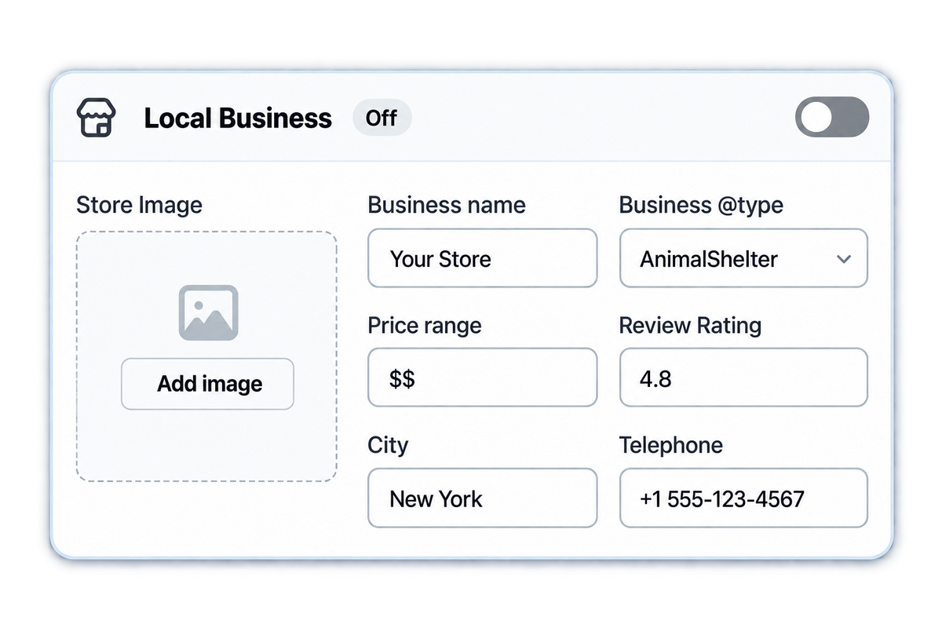Open the Business @type dropdown
Screen dimensions: 942x628
pyautogui.click(x=743, y=258)
